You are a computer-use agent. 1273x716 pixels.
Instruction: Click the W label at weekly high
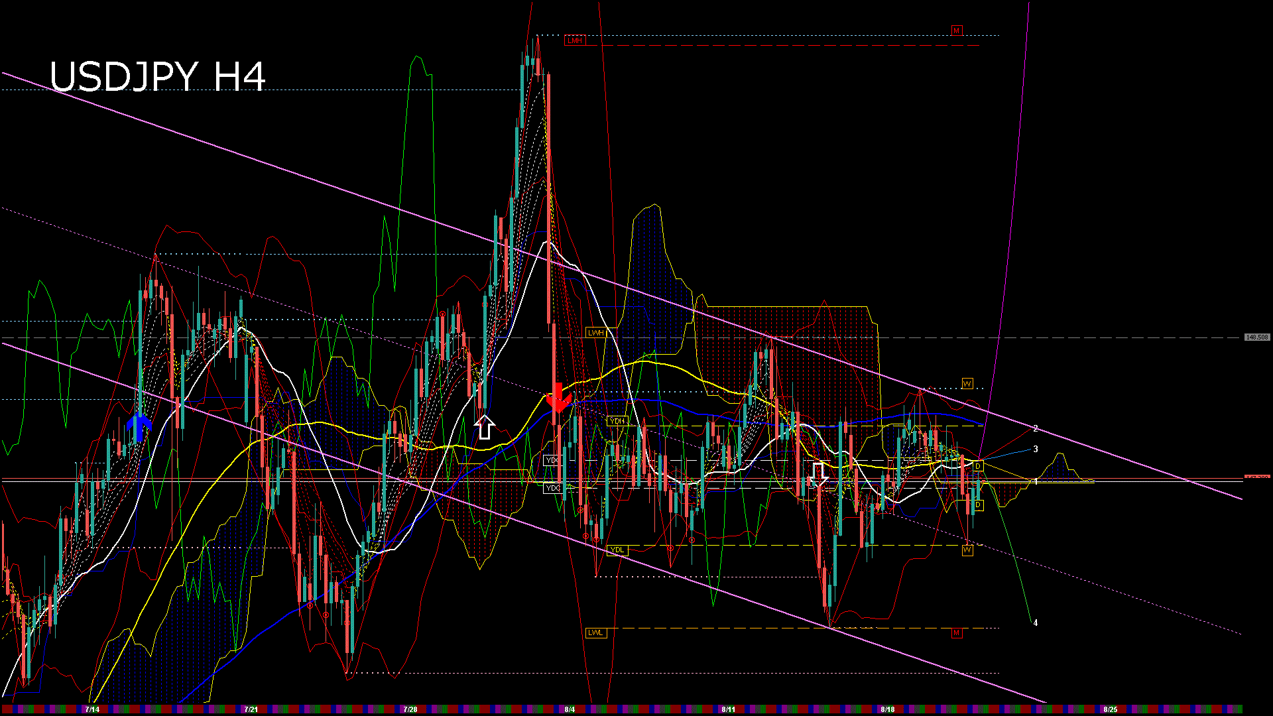click(x=967, y=384)
